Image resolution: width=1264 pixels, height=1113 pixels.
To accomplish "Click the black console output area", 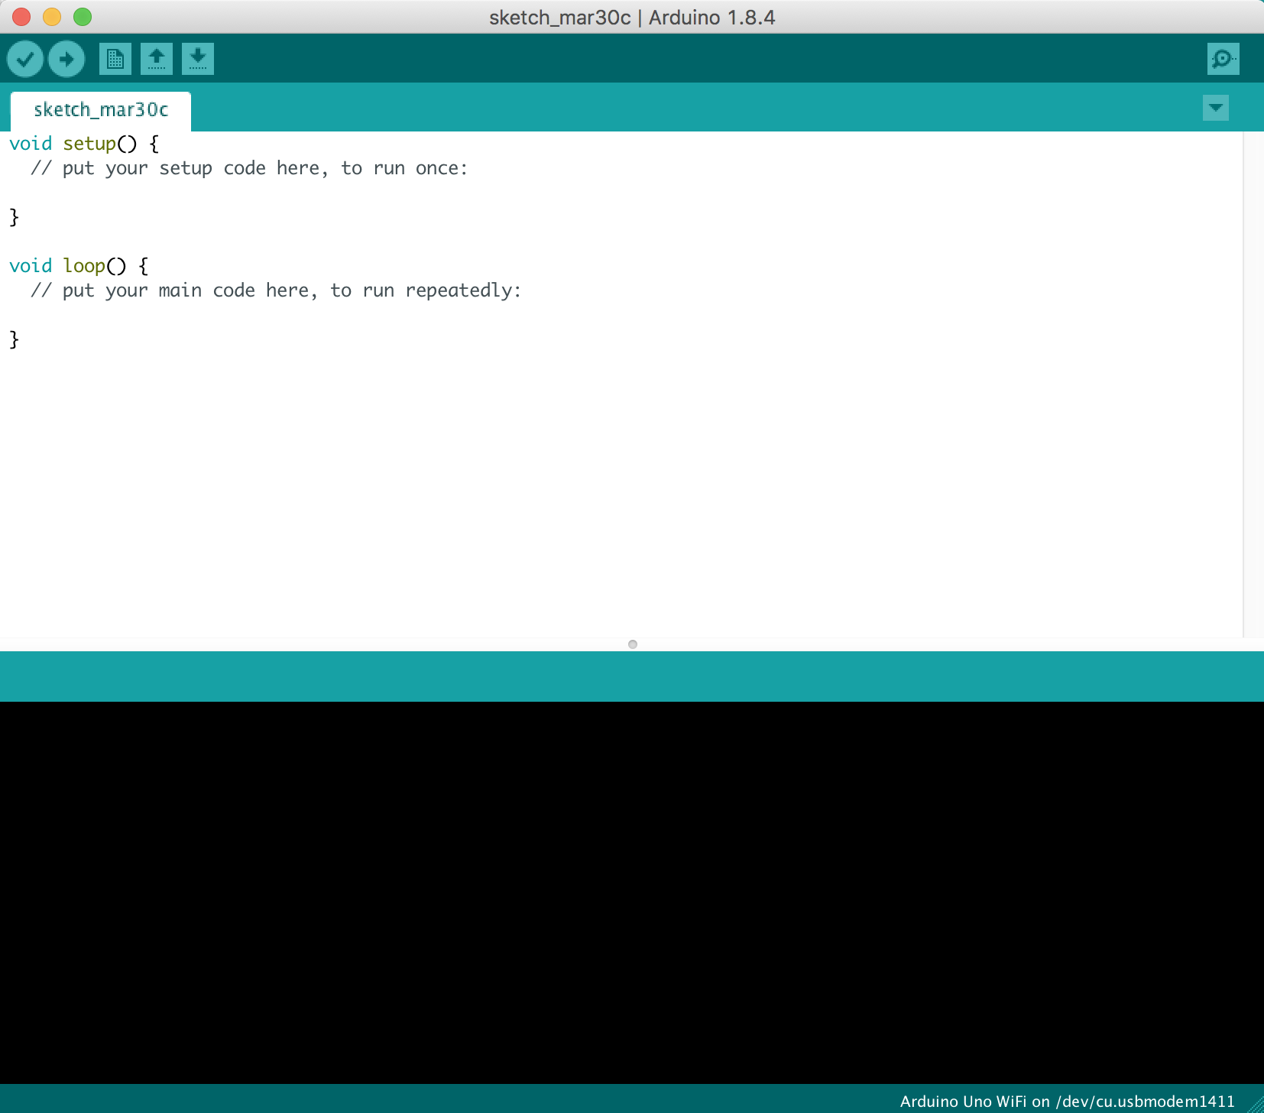I will click(632, 892).
